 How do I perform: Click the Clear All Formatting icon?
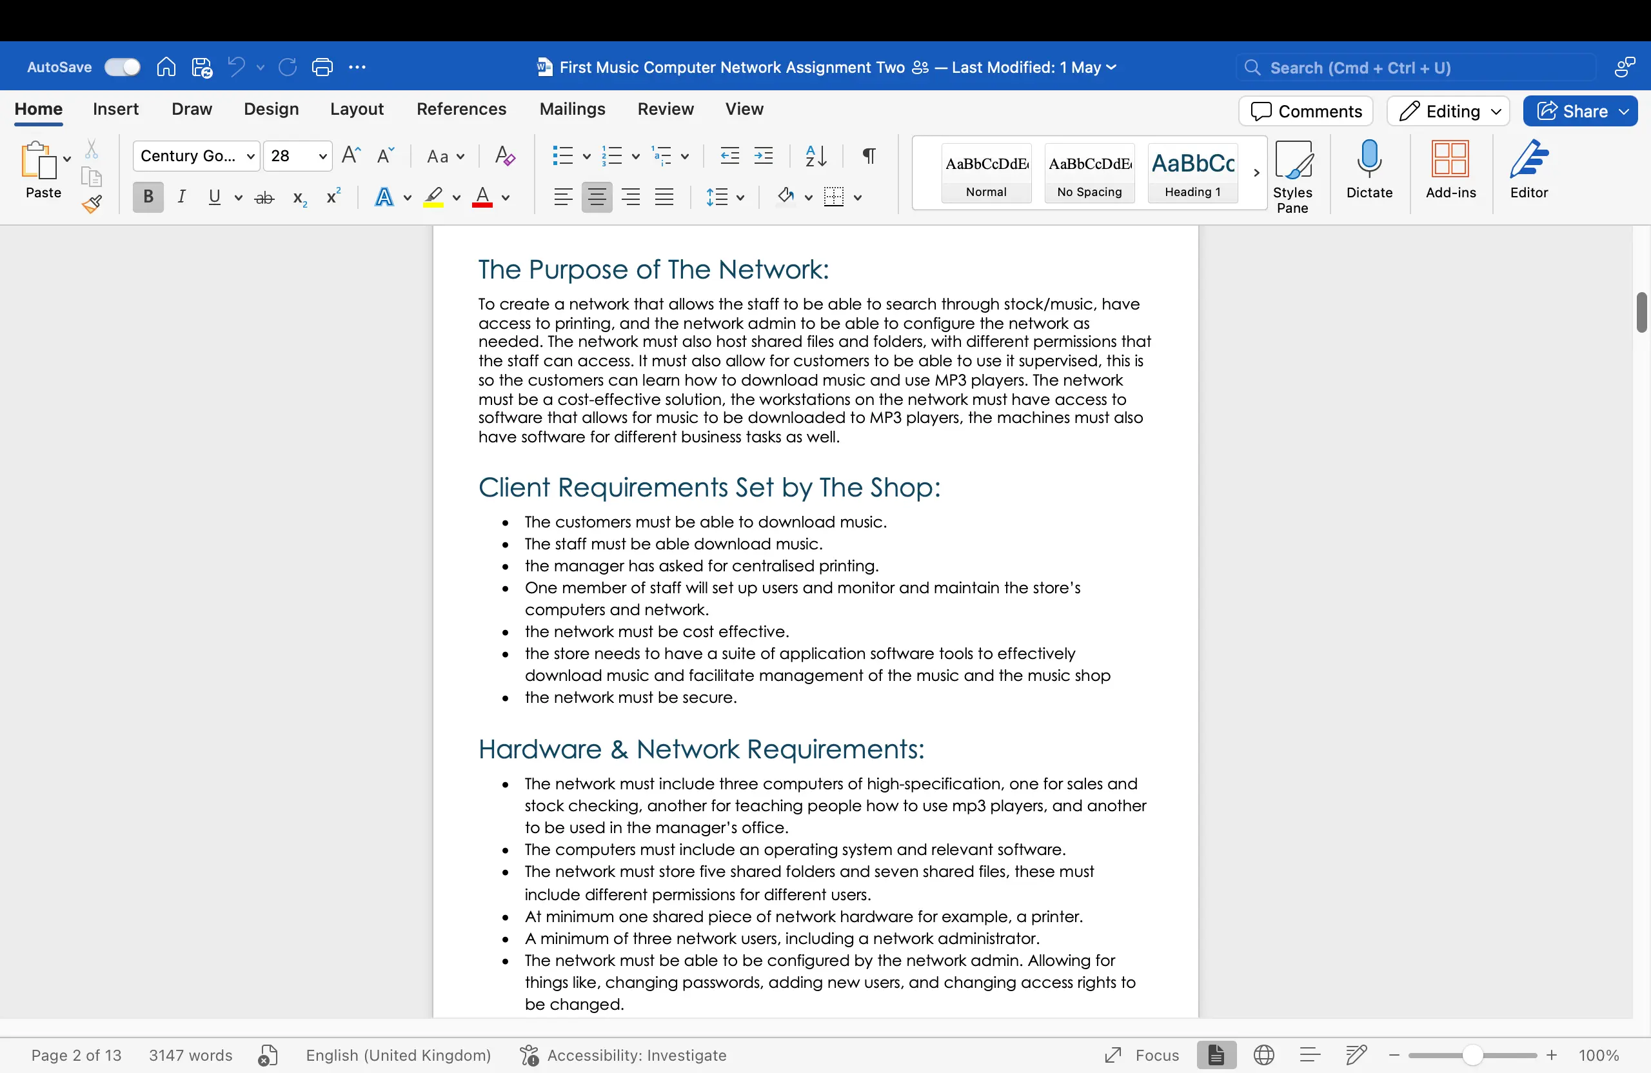[505, 156]
